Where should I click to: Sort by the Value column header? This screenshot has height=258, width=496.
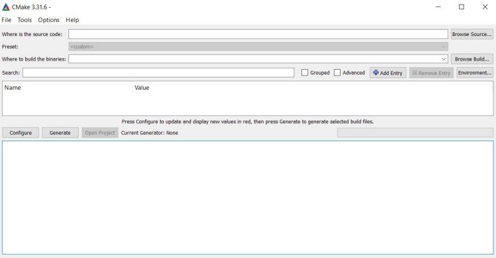(313, 88)
